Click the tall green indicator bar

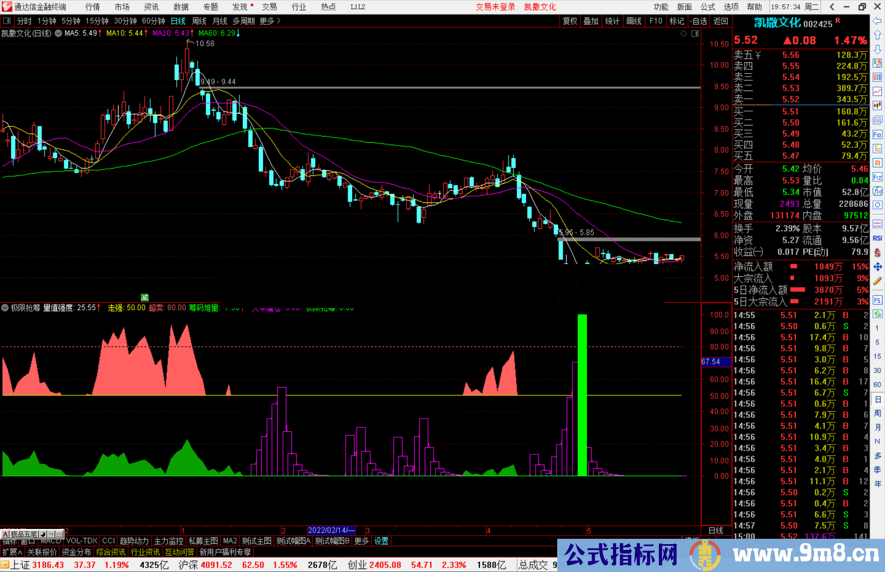coord(582,394)
